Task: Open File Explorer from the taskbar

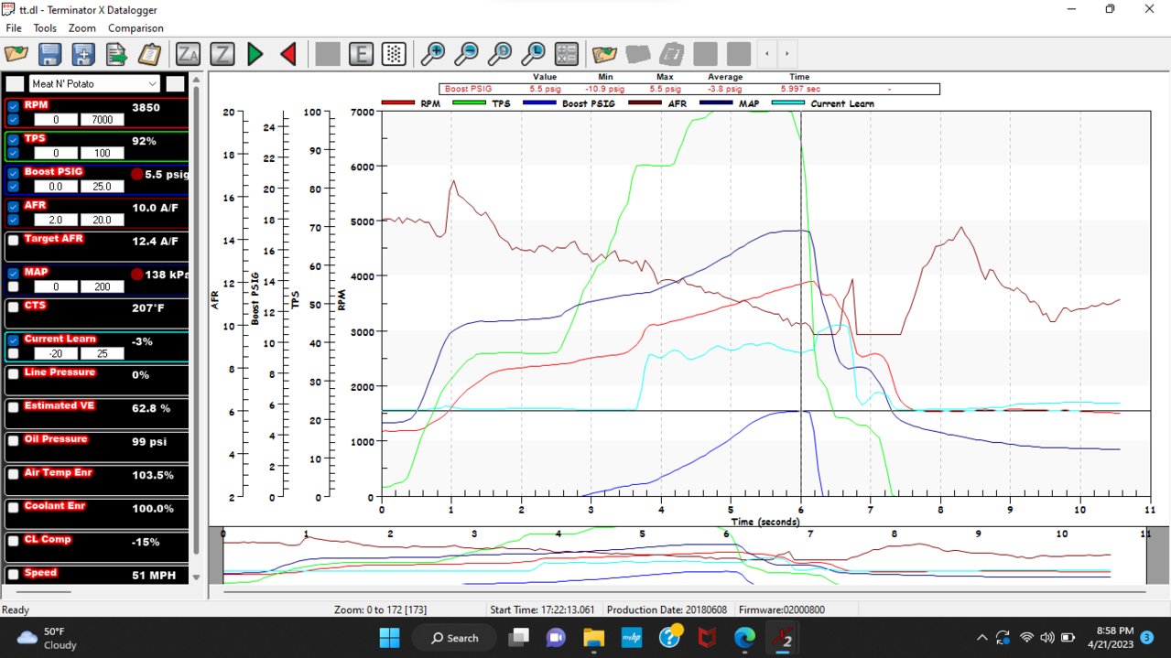Action: 593,637
